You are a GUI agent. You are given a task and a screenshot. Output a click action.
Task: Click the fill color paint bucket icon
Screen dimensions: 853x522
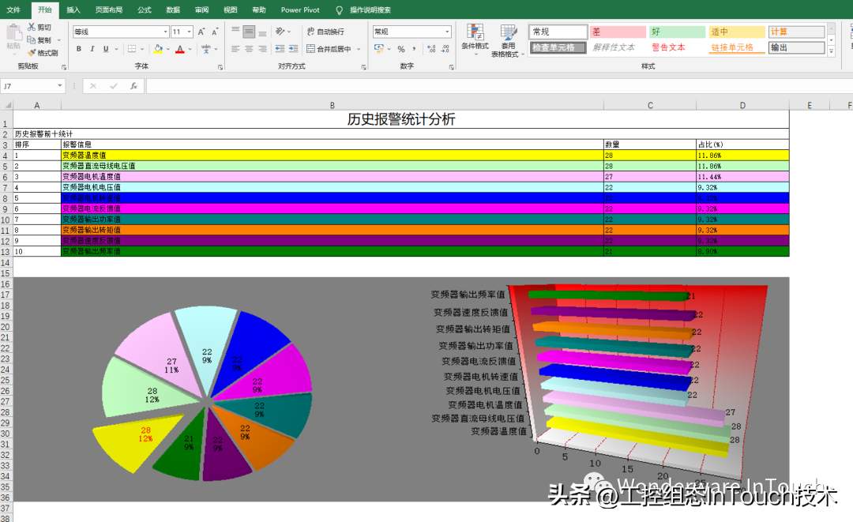pos(158,49)
